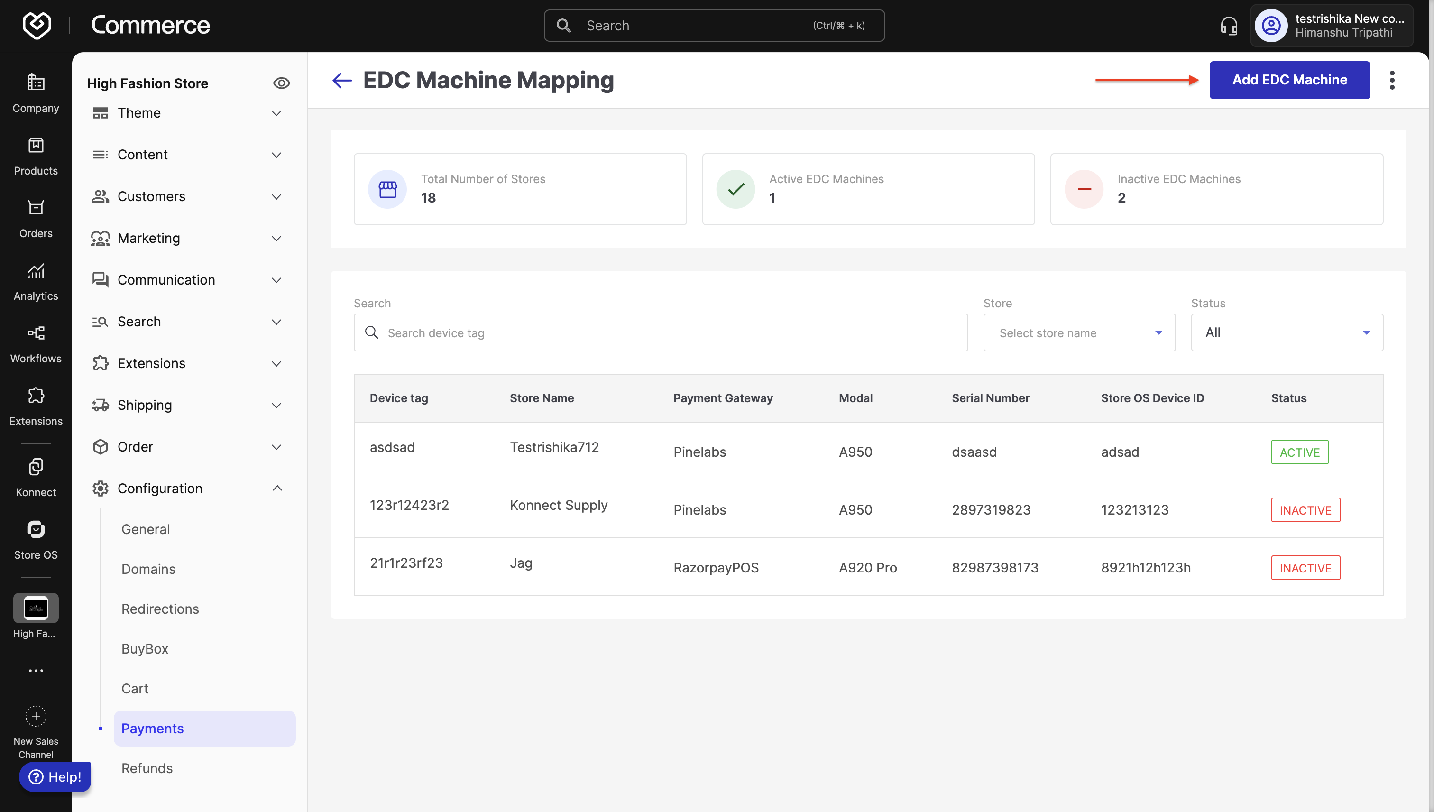Open the Select store name dropdown
The image size is (1434, 812).
click(1079, 333)
